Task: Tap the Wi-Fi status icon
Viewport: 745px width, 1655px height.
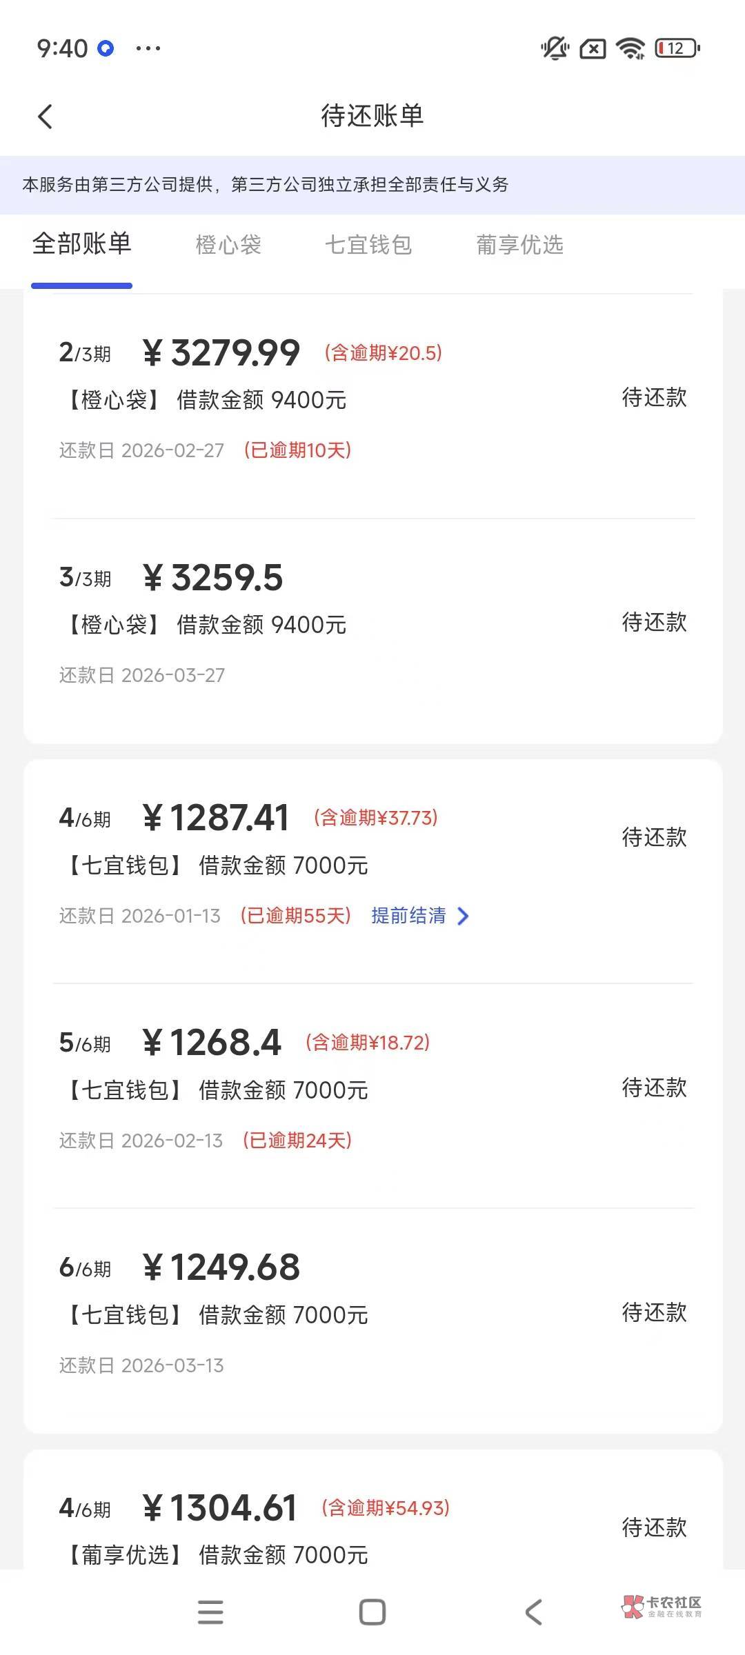Action: pyautogui.click(x=630, y=48)
